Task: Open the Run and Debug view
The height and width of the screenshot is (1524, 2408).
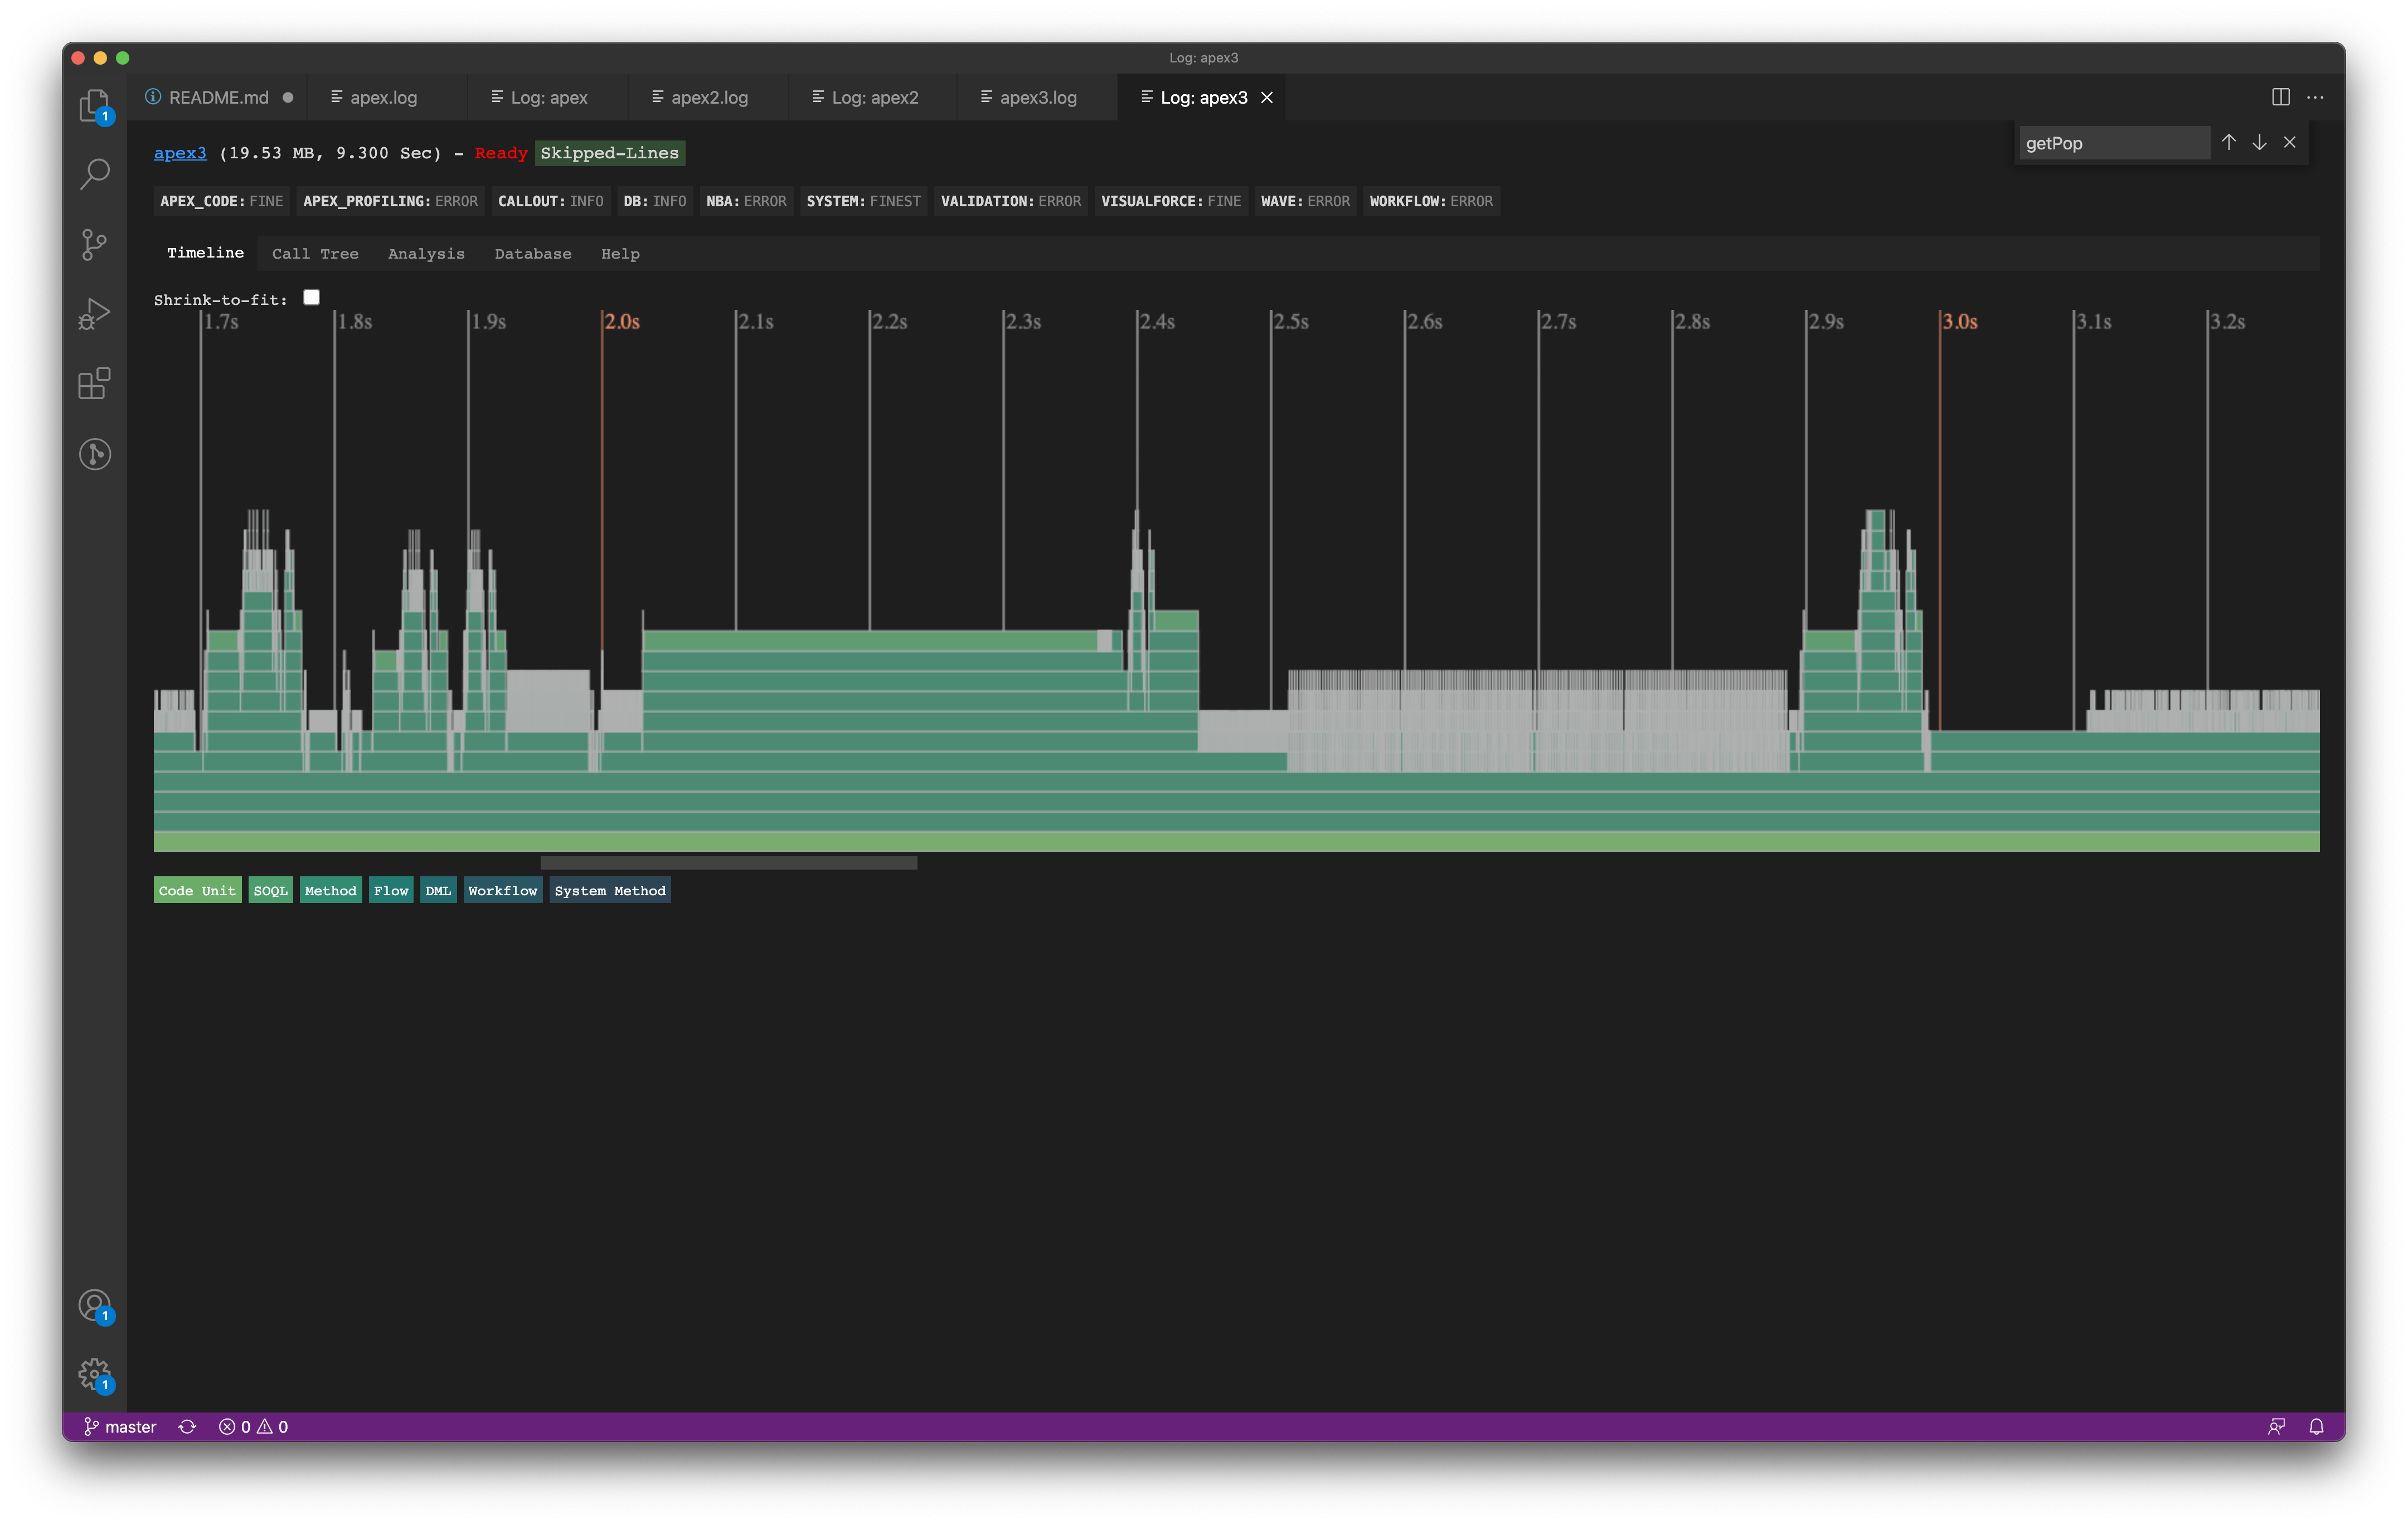Action: point(95,312)
